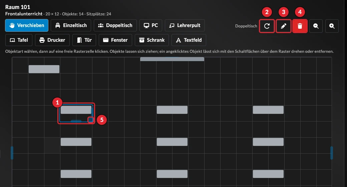Edit the selected object with the pencil icon

pyautogui.click(x=284, y=26)
